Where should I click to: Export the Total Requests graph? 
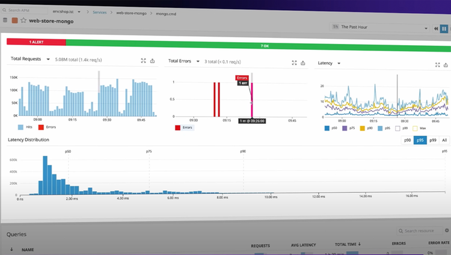point(153,61)
